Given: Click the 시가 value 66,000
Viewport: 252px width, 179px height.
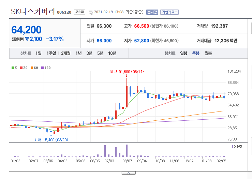Looking at the screenshot, I should tap(104, 41).
